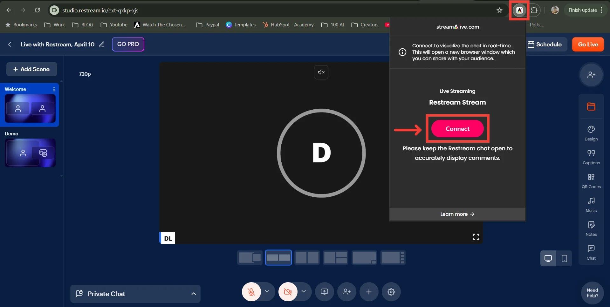Open the Chat panel
Screen dimensions: 610x307
[591, 252]
